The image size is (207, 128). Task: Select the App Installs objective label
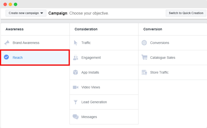pos(90,73)
